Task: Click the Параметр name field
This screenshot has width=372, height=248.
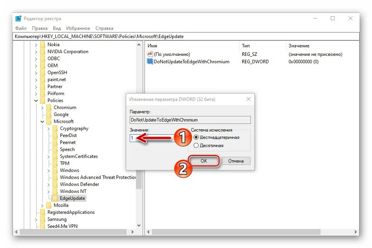Action: pyautogui.click(x=190, y=120)
